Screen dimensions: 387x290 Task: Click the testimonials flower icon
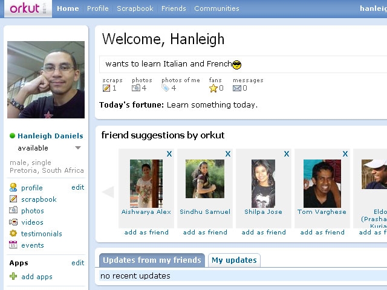[13, 233]
